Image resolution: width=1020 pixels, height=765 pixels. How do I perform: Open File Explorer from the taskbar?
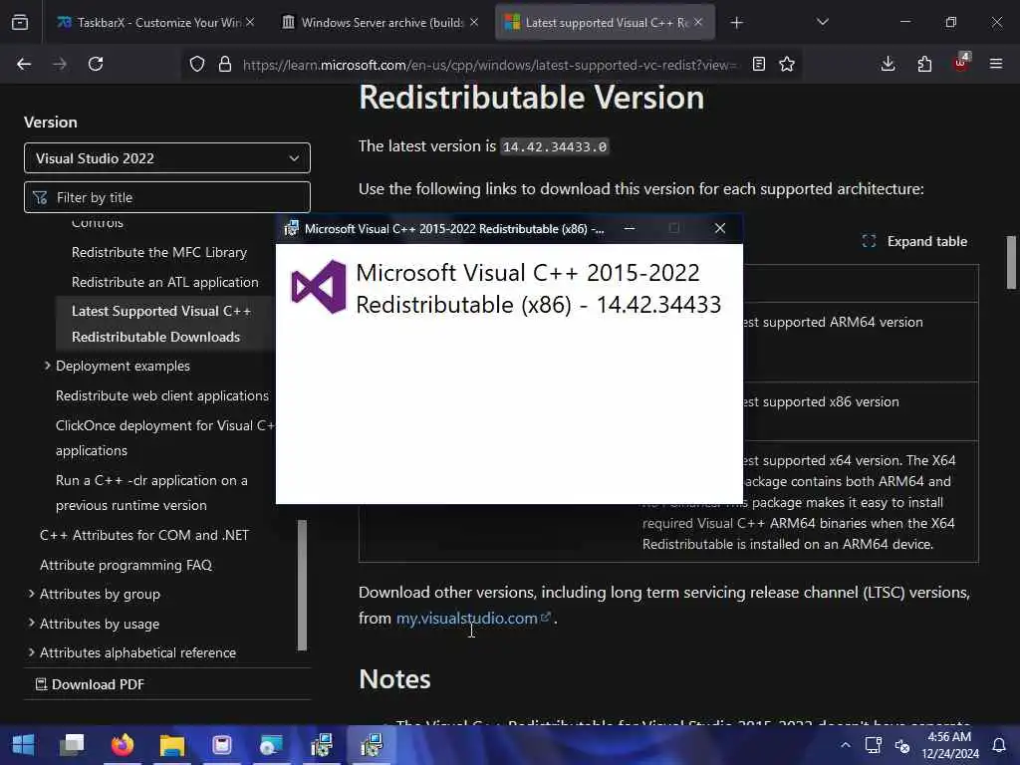[x=171, y=745]
